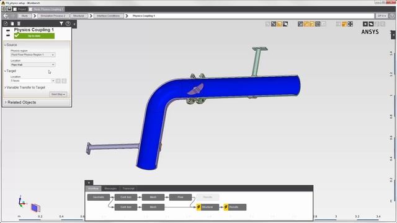Click the first document icon in panel header
Viewport: 397px width, 223px height.
[6, 24]
